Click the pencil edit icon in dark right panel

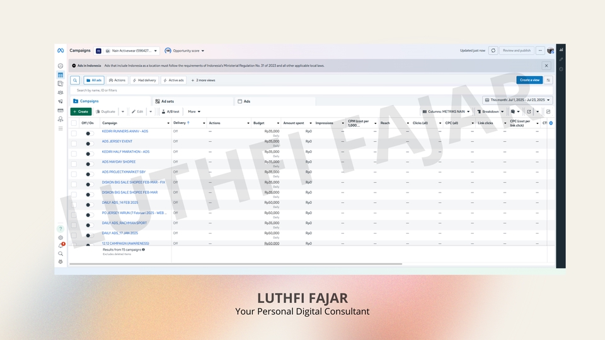(561, 59)
